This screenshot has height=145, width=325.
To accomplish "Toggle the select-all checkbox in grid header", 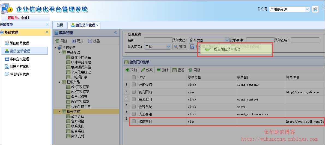I will 134,77.
